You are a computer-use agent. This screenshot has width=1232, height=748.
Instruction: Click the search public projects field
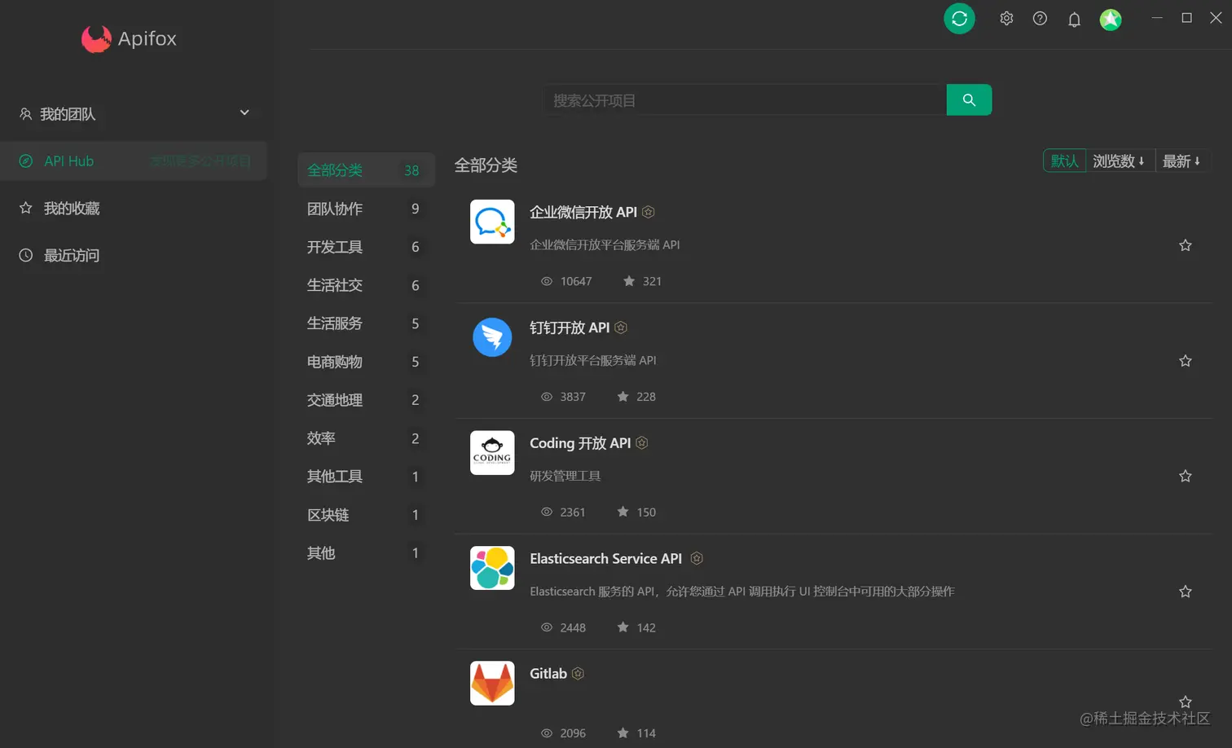pos(745,99)
